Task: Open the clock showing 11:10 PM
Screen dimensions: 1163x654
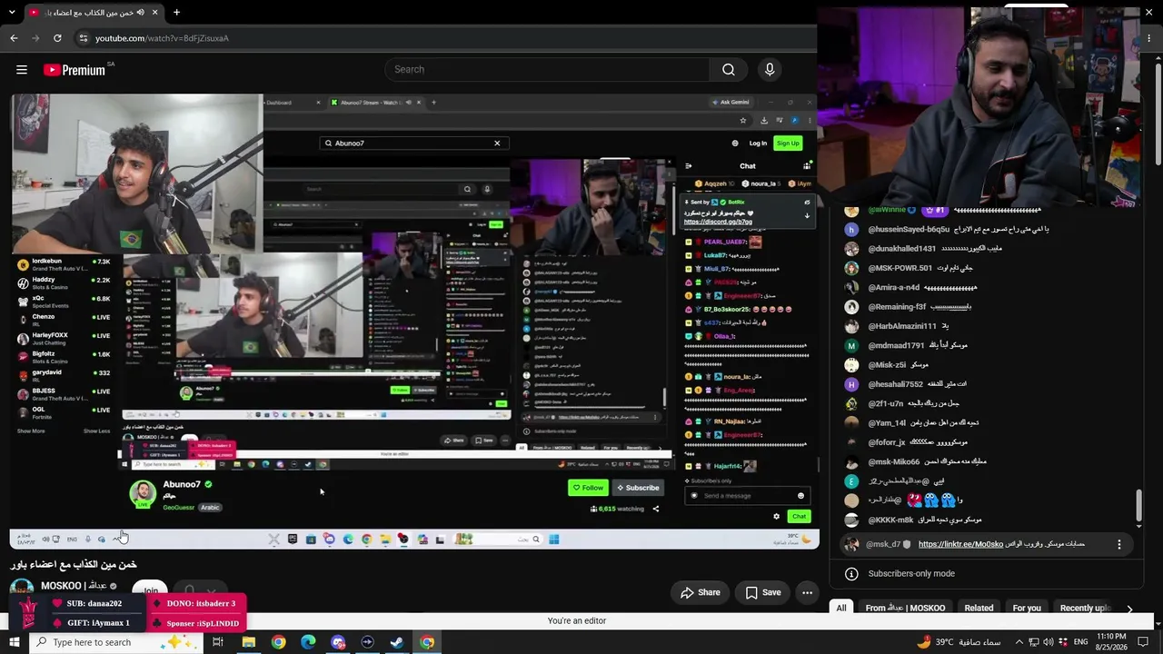Action: [1111, 642]
